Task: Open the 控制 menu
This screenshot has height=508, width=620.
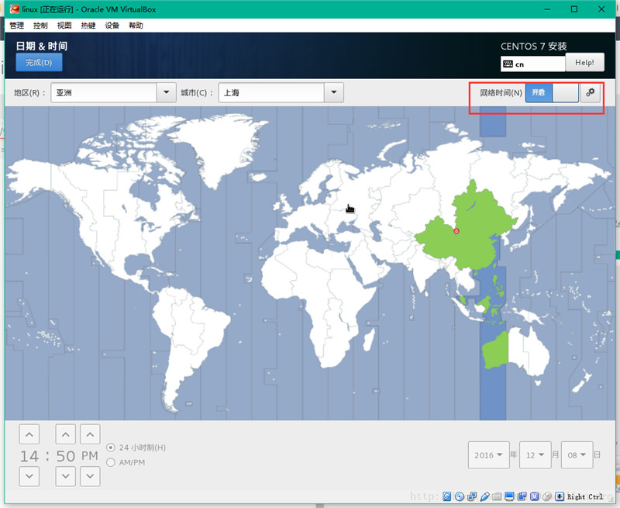Action: pyautogui.click(x=40, y=26)
